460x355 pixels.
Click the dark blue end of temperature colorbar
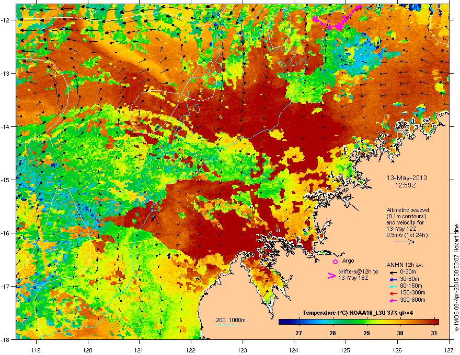coord(282,322)
